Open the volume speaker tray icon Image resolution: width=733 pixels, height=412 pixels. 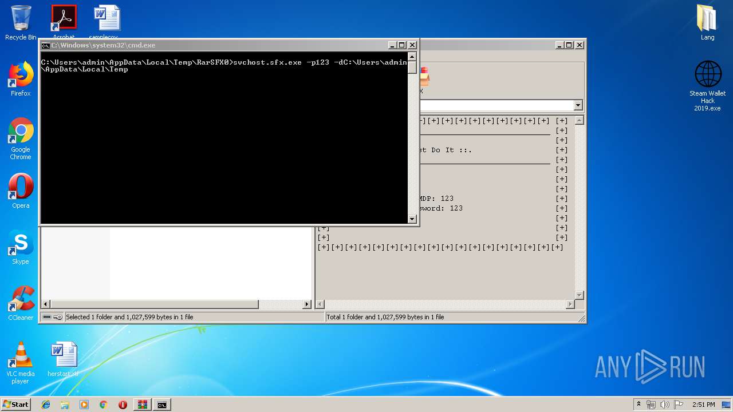click(x=665, y=405)
